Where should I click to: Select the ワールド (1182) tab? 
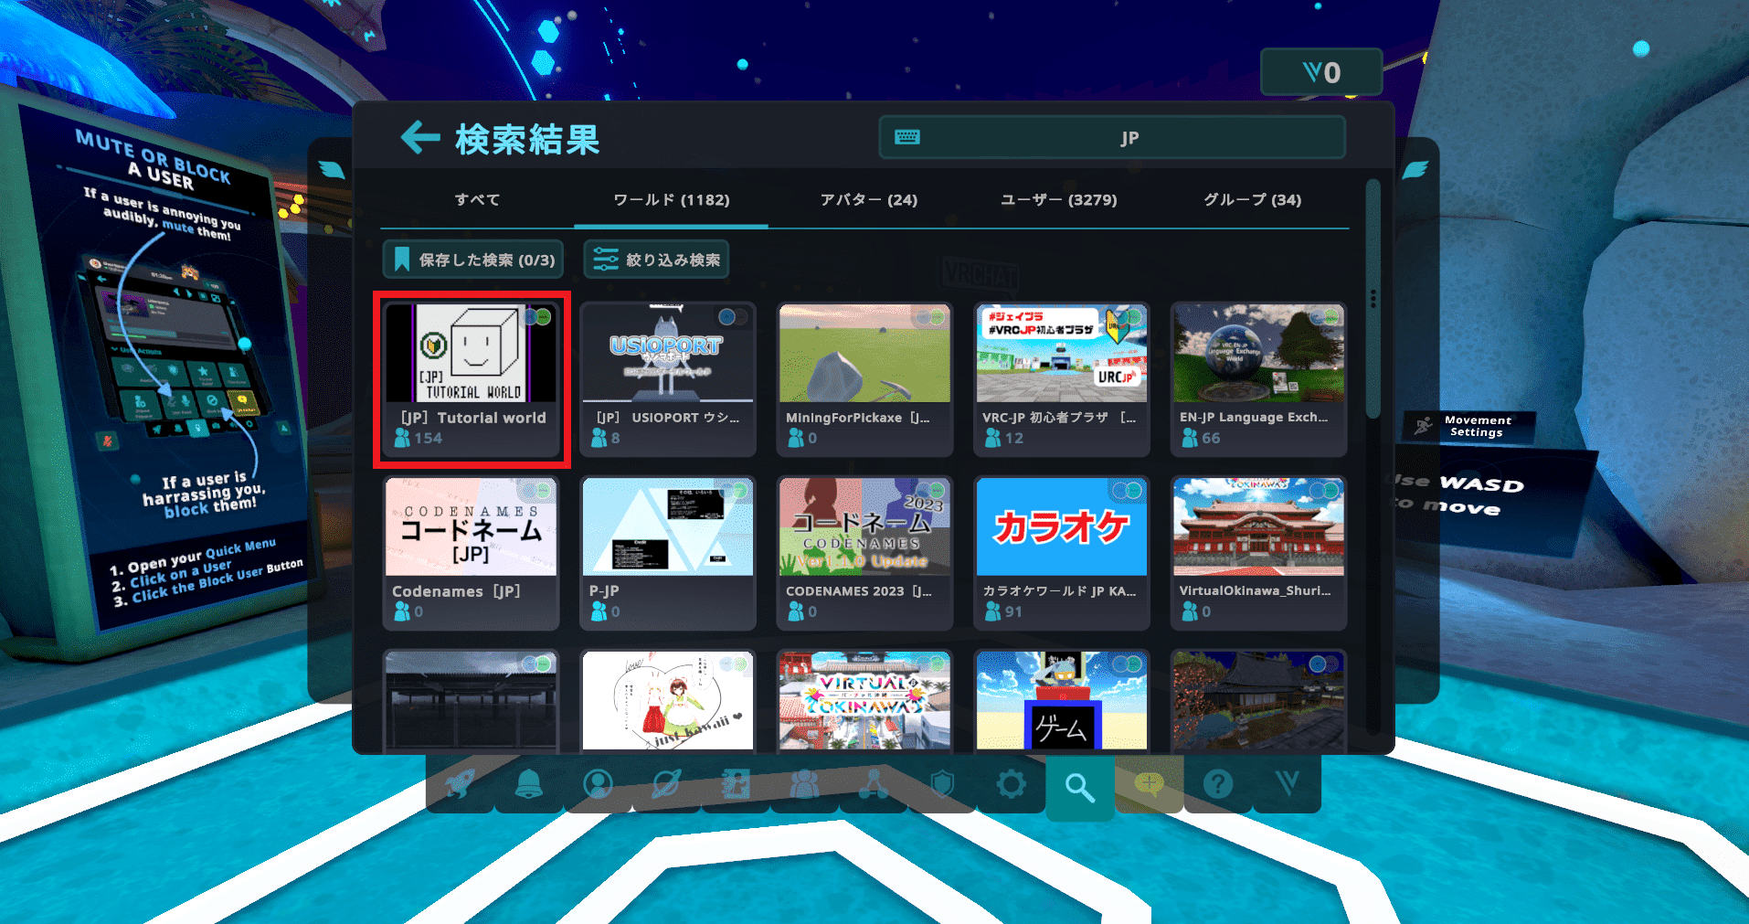click(x=671, y=199)
